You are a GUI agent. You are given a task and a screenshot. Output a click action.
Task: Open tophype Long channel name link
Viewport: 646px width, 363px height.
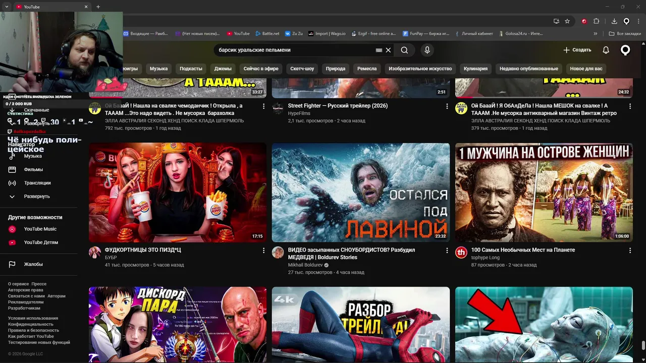(486, 258)
